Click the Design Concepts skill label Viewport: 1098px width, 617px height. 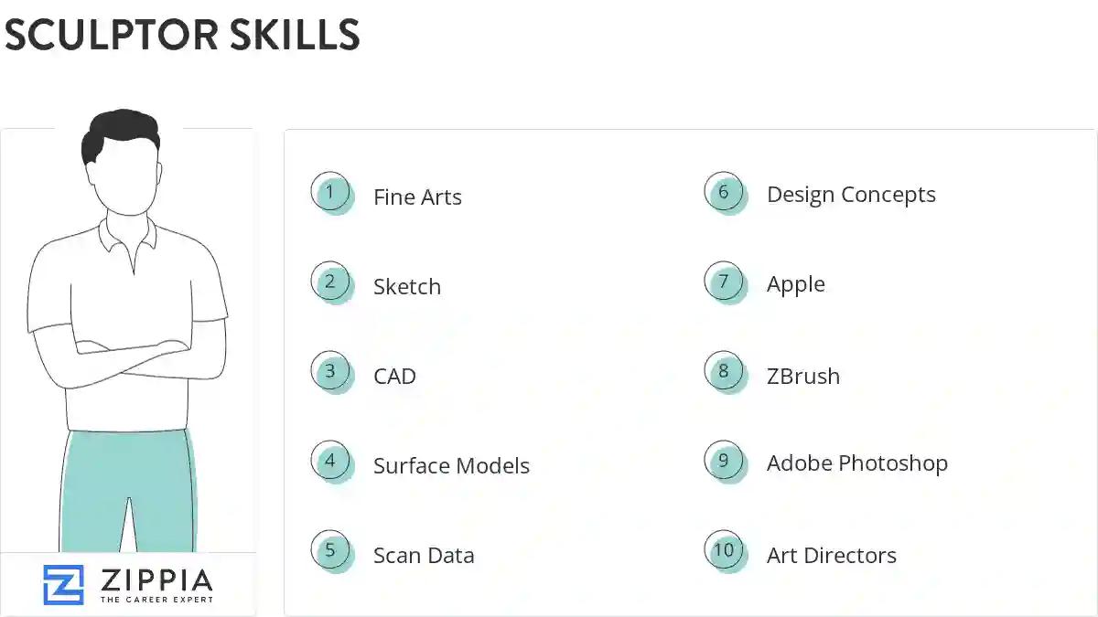tap(851, 196)
